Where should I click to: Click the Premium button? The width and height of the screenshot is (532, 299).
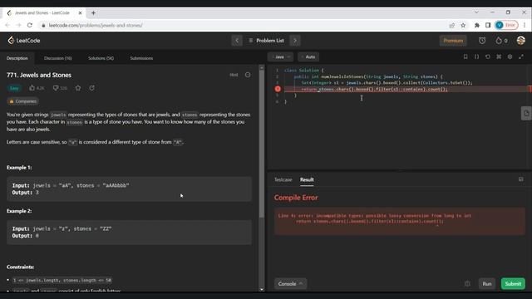453,41
